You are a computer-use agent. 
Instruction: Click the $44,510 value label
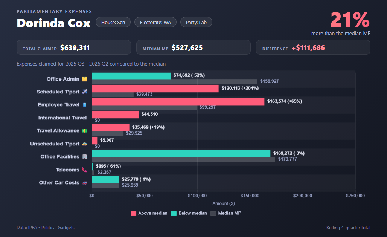coord(149,114)
